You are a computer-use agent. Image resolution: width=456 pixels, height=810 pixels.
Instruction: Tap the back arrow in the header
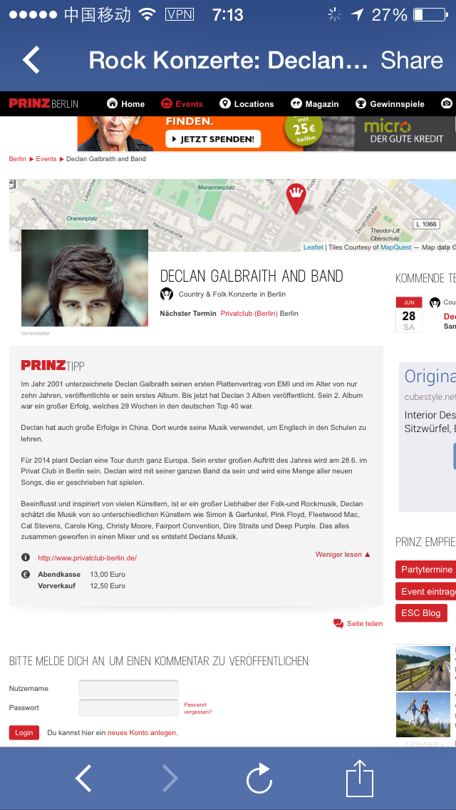coord(31,61)
